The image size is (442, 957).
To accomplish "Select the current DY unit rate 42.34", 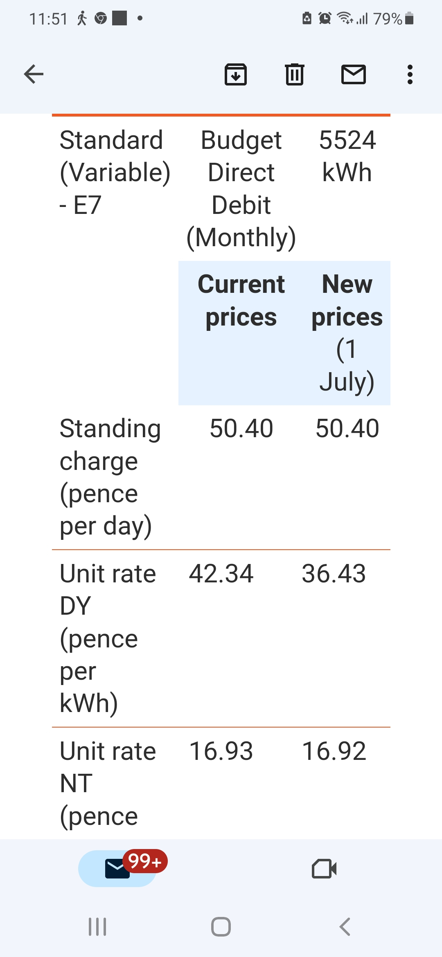I will coord(221,573).
